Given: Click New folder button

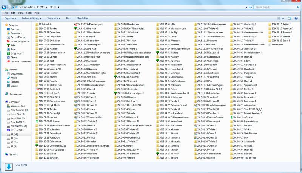Looking at the screenshot, I should 82,18.
